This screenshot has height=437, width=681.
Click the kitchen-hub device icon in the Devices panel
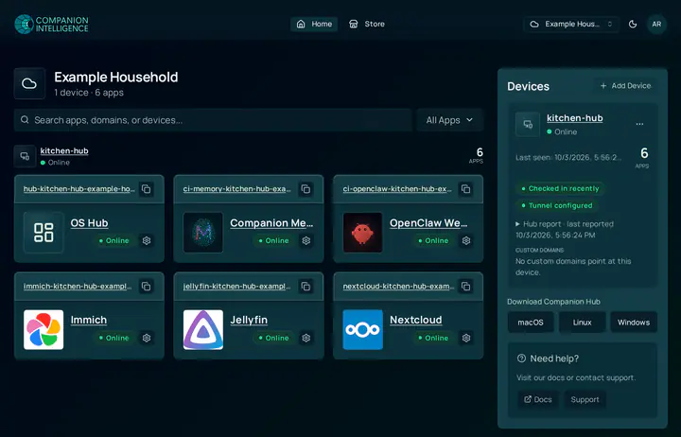pyautogui.click(x=528, y=125)
